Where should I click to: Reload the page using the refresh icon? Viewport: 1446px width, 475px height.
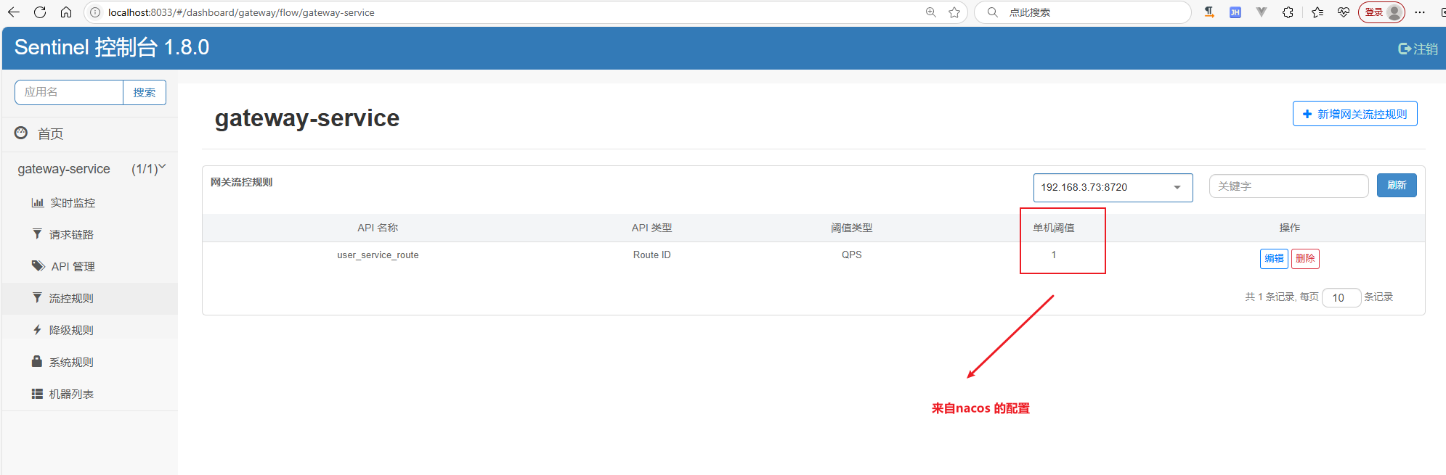click(x=40, y=12)
